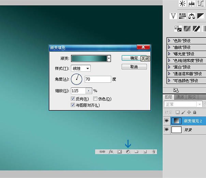Click the fx layer style icon
The image size is (206, 178).
pos(111,152)
